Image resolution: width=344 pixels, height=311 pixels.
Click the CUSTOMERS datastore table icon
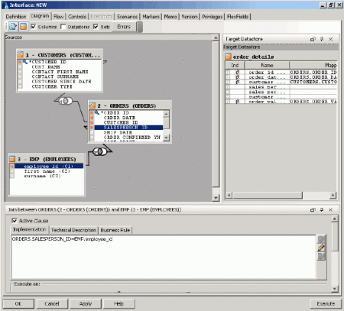click(x=21, y=55)
